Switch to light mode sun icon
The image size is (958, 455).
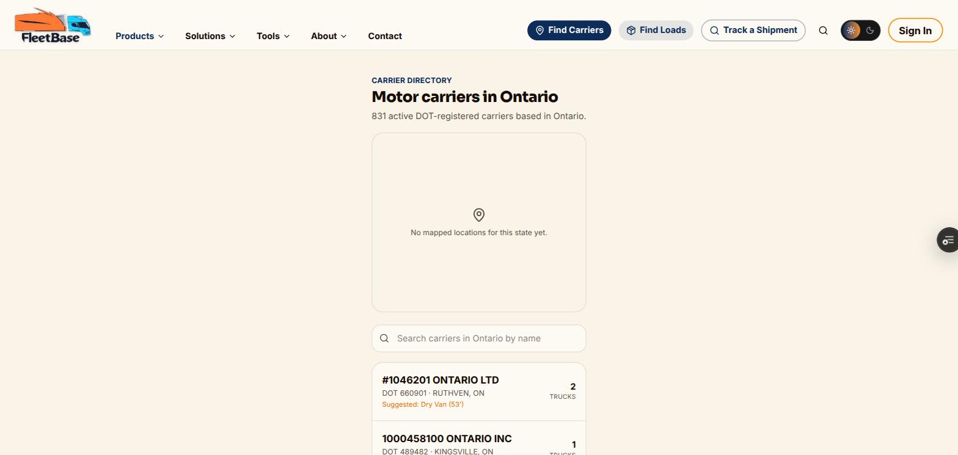[x=851, y=31]
